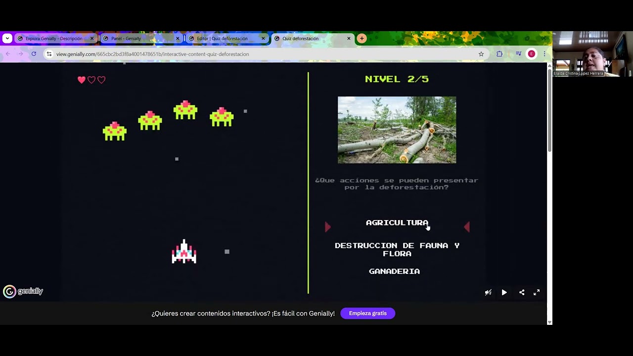Close the Panel - Genially tab
The height and width of the screenshot is (356, 633).
pyautogui.click(x=178, y=39)
